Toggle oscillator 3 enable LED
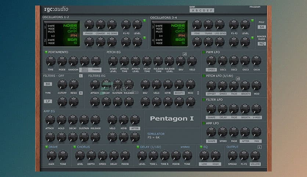 coord(252,20)
